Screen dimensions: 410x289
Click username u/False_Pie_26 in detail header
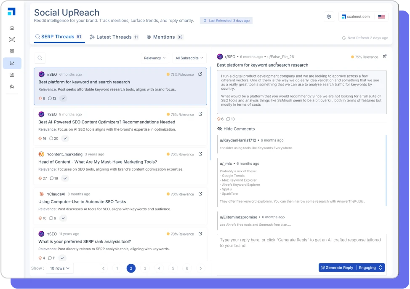tap(281, 57)
